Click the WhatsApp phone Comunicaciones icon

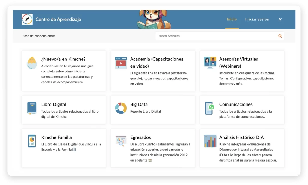coord(210,108)
